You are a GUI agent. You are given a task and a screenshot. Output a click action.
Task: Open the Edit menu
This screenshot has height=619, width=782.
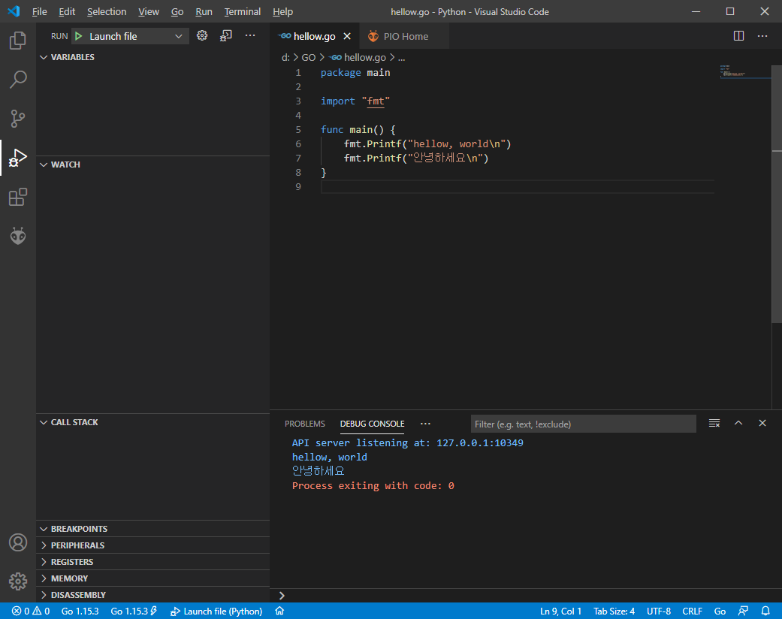click(67, 11)
